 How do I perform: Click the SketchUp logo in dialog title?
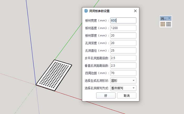(86, 11)
